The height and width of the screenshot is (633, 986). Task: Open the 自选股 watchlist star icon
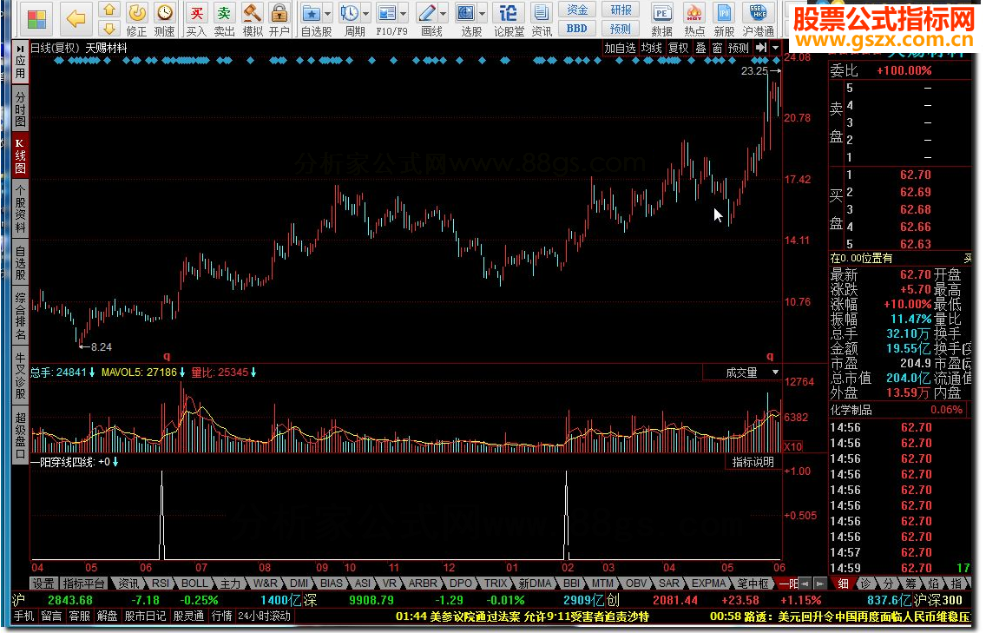[312, 13]
